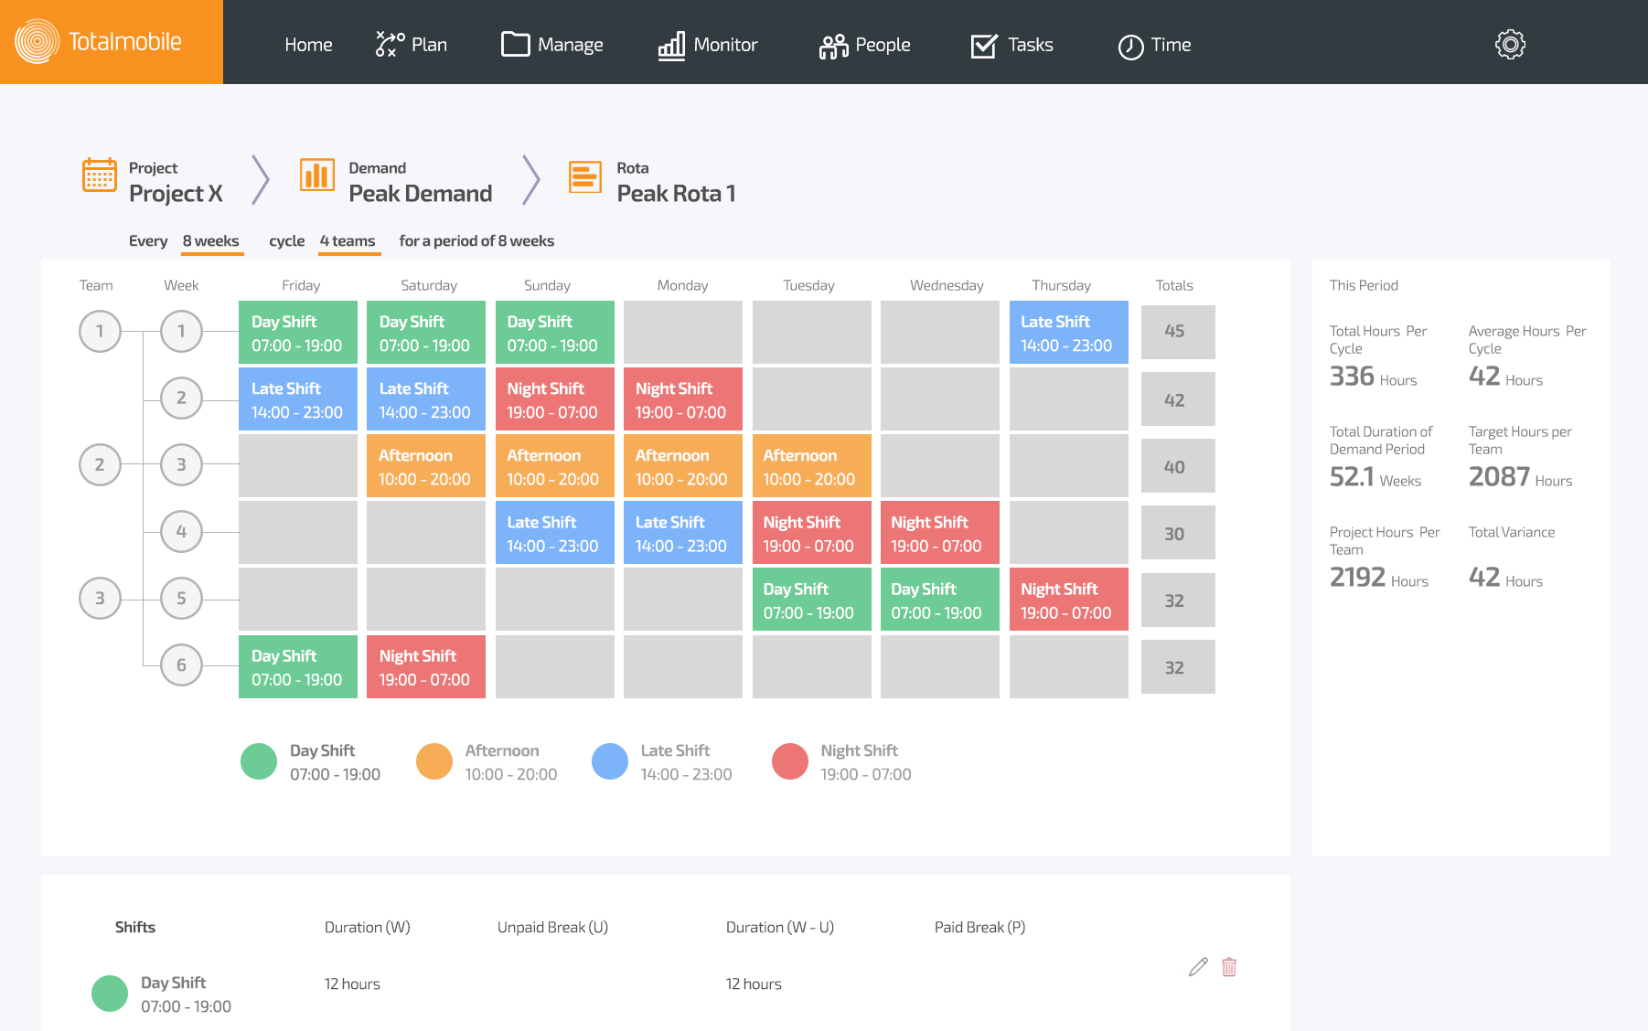
Task: Select Team 2 circle
Action: (100, 464)
